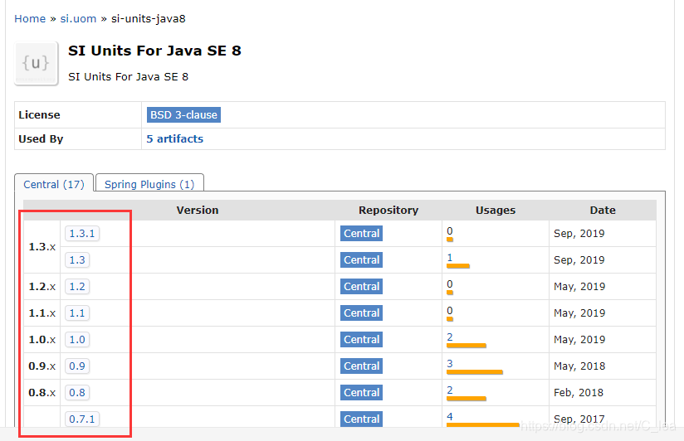Open the usages count 2 for version 1.0
684x441 pixels.
point(450,337)
